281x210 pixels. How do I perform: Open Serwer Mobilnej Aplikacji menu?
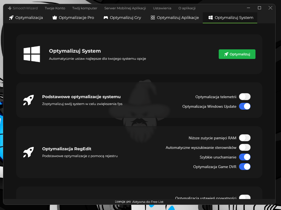tap(125, 8)
